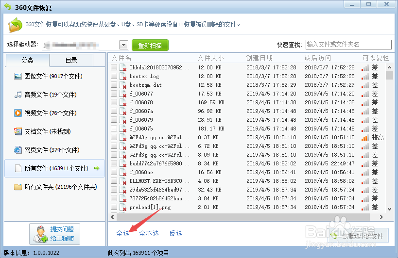
Task: Click the green arrow next to 所有文件
Action: [97, 168]
